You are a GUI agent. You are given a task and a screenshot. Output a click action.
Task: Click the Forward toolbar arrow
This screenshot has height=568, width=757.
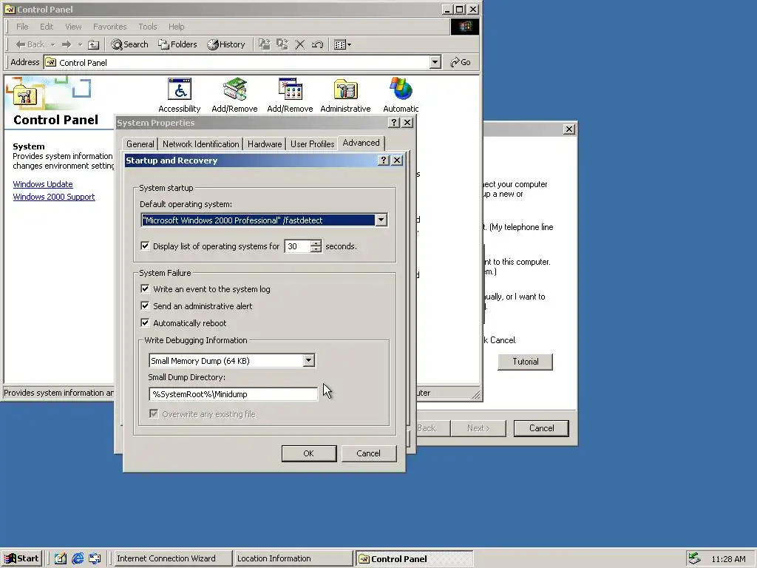point(67,44)
